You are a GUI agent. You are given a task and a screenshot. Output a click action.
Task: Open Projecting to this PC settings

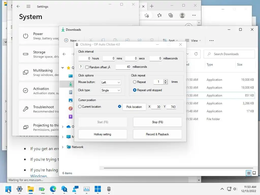coord(39,127)
